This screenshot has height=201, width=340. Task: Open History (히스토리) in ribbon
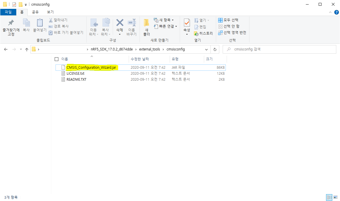click(x=203, y=33)
